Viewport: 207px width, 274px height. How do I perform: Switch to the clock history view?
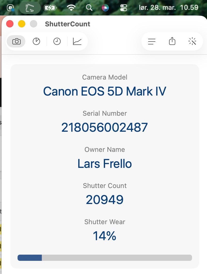tap(57, 41)
